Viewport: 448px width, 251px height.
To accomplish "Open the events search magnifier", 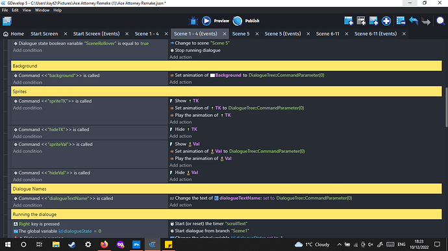I will coord(440,21).
